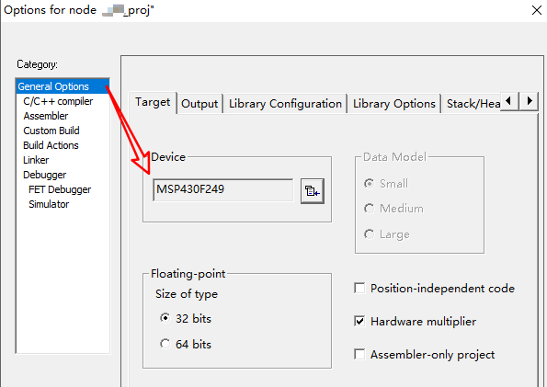Select Small data model
The image size is (547, 387).
coord(386,184)
